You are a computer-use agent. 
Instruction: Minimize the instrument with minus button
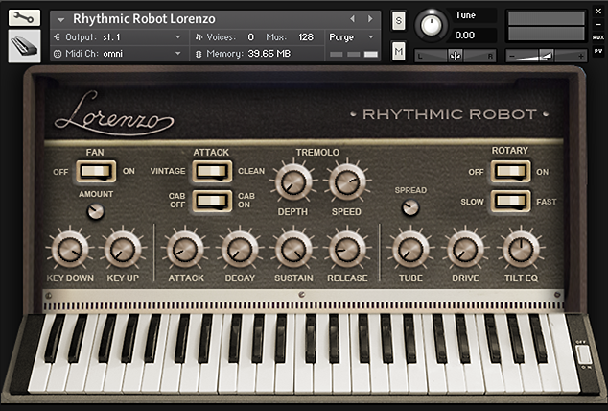[598, 24]
